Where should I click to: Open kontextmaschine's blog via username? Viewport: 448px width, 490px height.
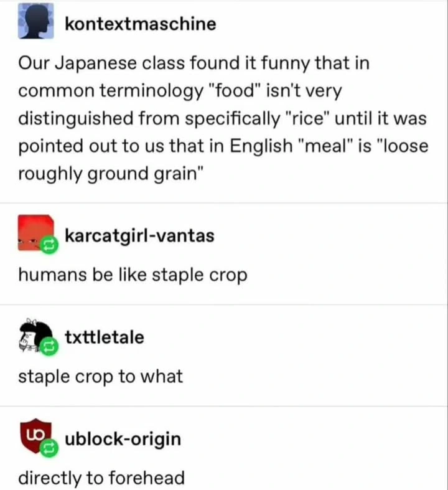[141, 24]
